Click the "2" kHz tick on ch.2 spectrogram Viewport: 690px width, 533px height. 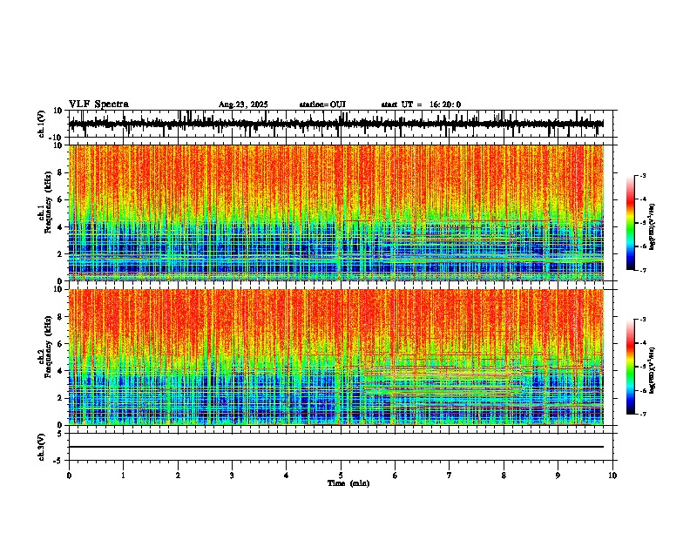point(61,398)
